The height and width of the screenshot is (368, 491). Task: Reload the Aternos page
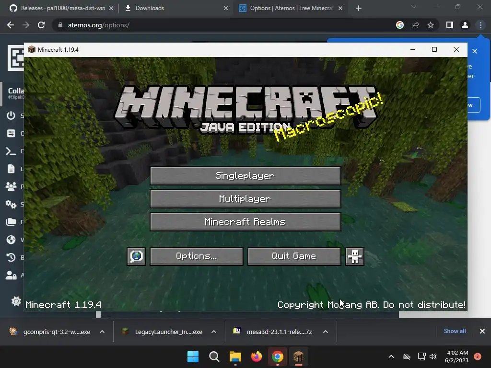(x=41, y=25)
